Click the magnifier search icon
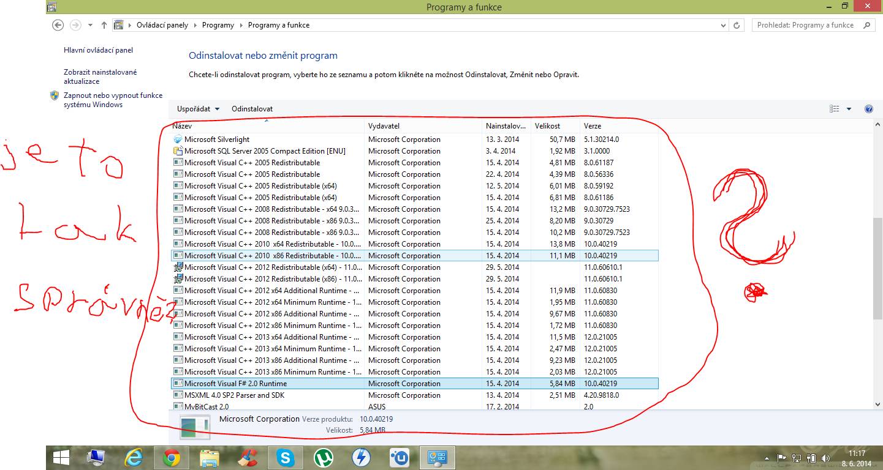883x470 pixels. (866, 25)
